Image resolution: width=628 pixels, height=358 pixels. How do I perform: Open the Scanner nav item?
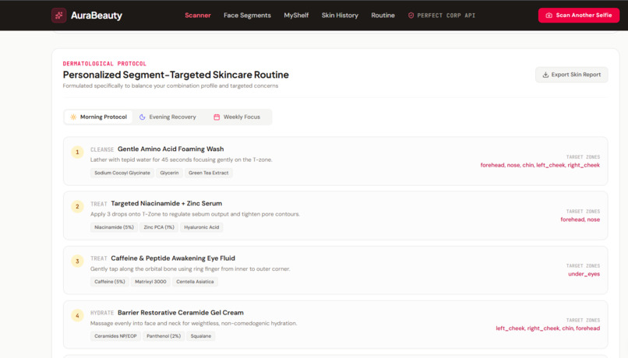(198, 16)
